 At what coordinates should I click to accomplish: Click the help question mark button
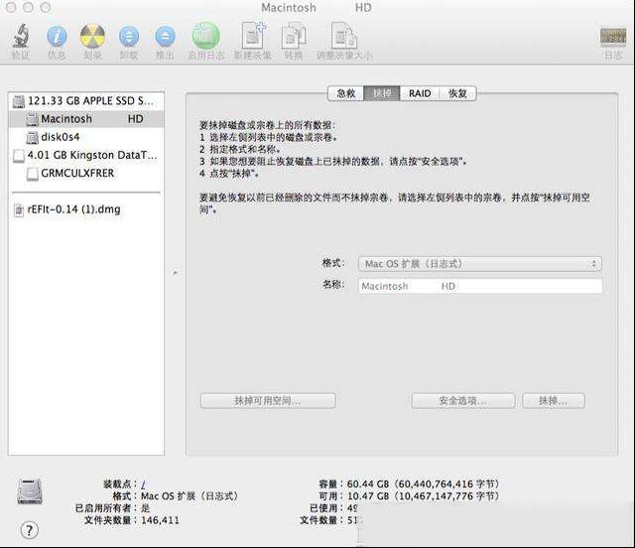coord(29,530)
